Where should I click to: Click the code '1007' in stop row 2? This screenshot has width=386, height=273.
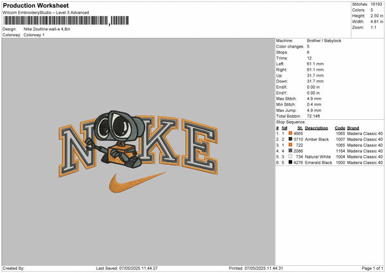point(340,140)
